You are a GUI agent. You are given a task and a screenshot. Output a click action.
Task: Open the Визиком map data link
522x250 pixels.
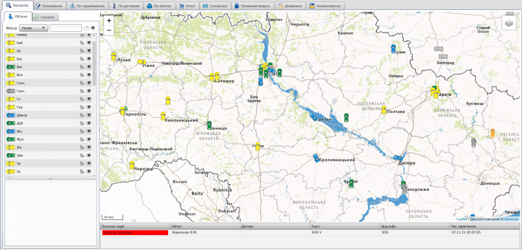(511, 219)
